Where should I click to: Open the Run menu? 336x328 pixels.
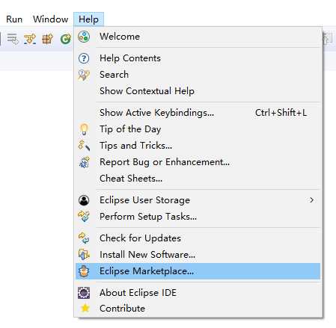pyautogui.click(x=14, y=19)
